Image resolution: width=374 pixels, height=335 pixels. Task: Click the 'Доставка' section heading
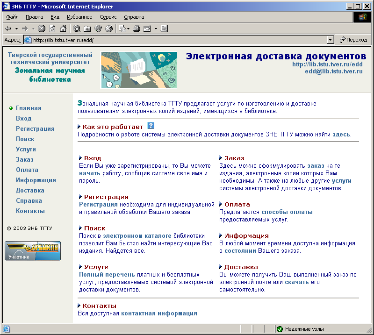(x=241, y=267)
